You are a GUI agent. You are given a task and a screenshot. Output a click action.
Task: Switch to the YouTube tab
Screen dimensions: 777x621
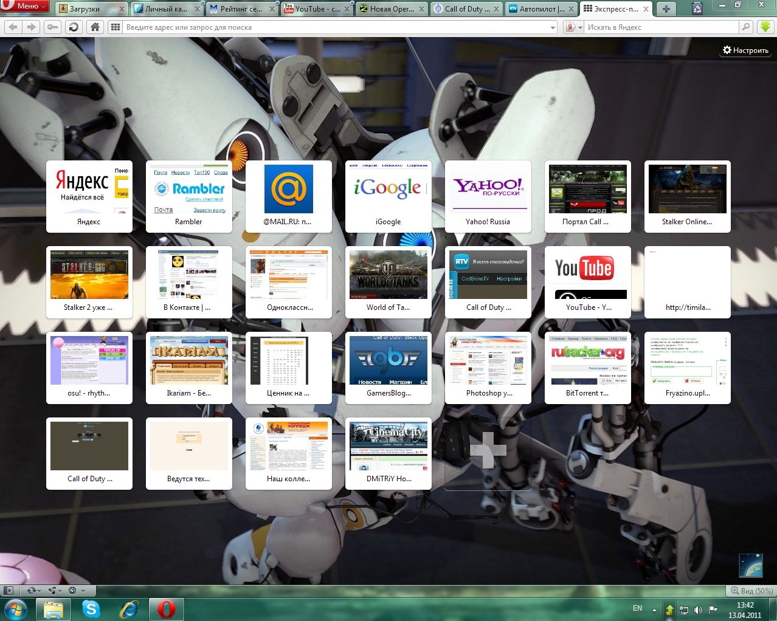(x=317, y=9)
